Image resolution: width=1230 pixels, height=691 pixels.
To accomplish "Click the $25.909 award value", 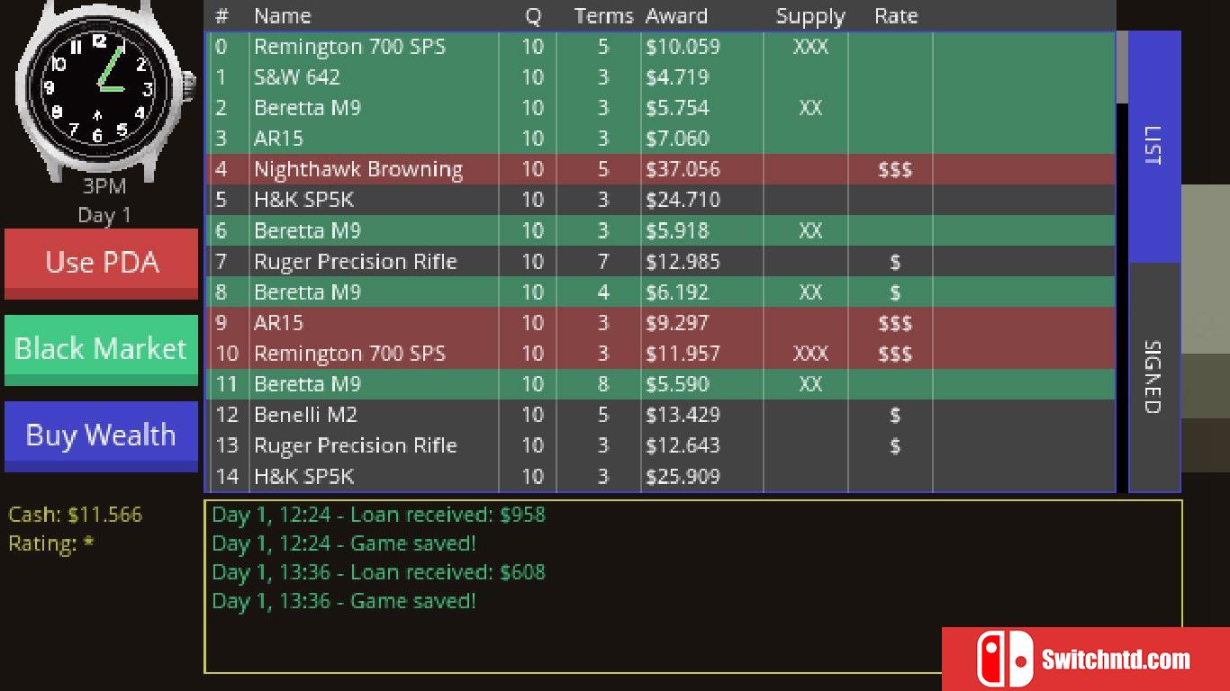I will tap(683, 475).
